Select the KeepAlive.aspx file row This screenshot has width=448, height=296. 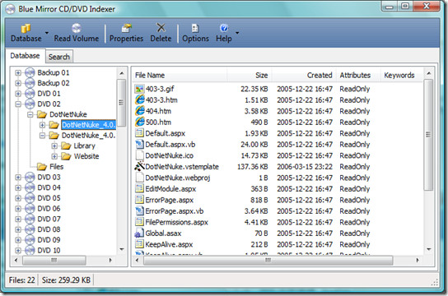278,244
